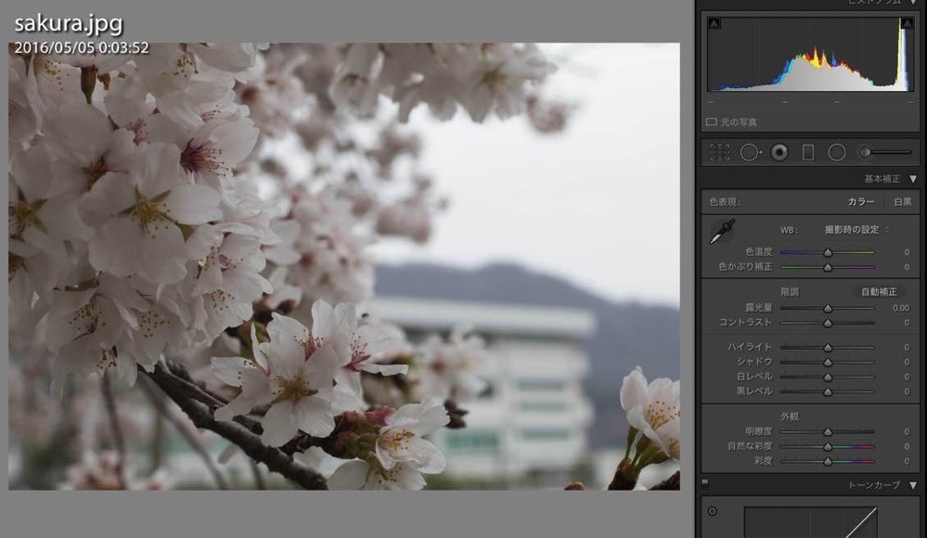The image size is (927, 538).
Task: Click the 色温度 temperature slider handle
Action: pos(828,252)
